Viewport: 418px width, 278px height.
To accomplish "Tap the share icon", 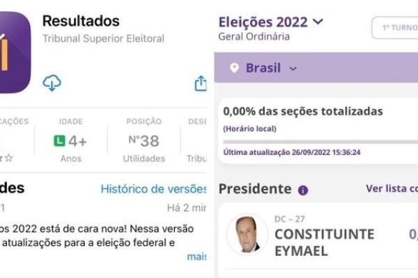I will 201,83.
